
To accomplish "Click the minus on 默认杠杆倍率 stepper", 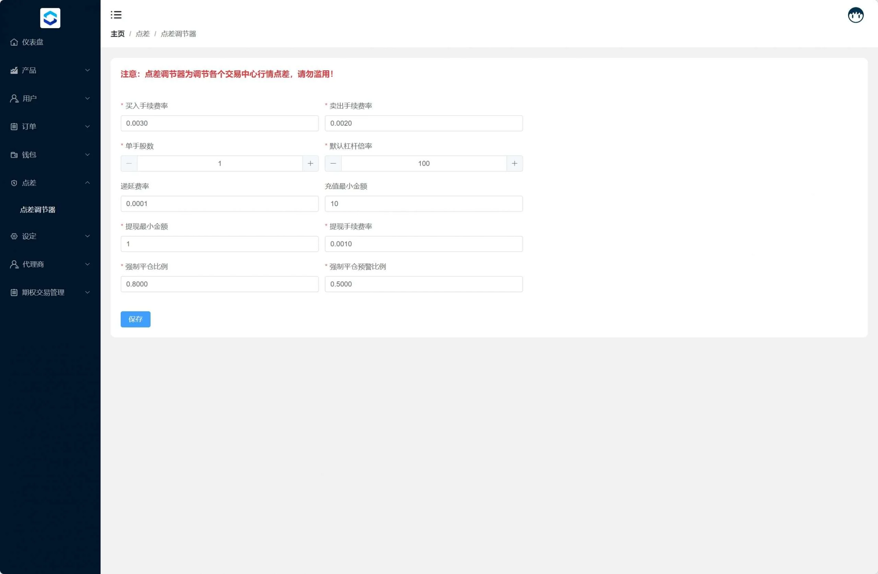I will coord(333,164).
